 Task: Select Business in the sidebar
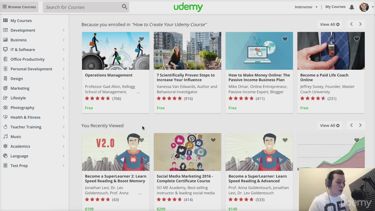[18, 40]
